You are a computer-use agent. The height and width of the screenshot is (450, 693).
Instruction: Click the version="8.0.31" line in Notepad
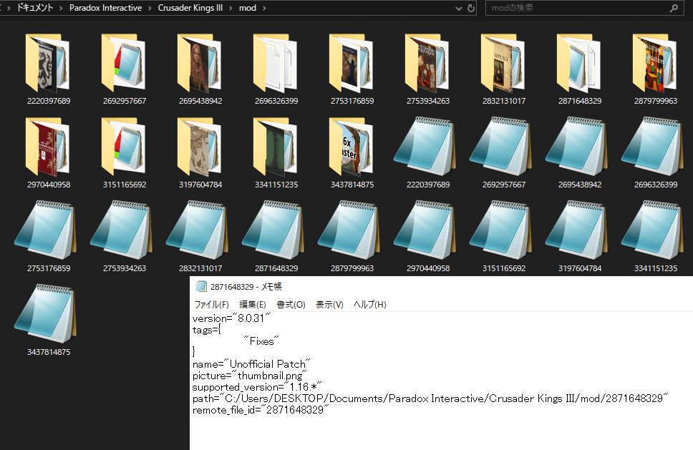231,318
